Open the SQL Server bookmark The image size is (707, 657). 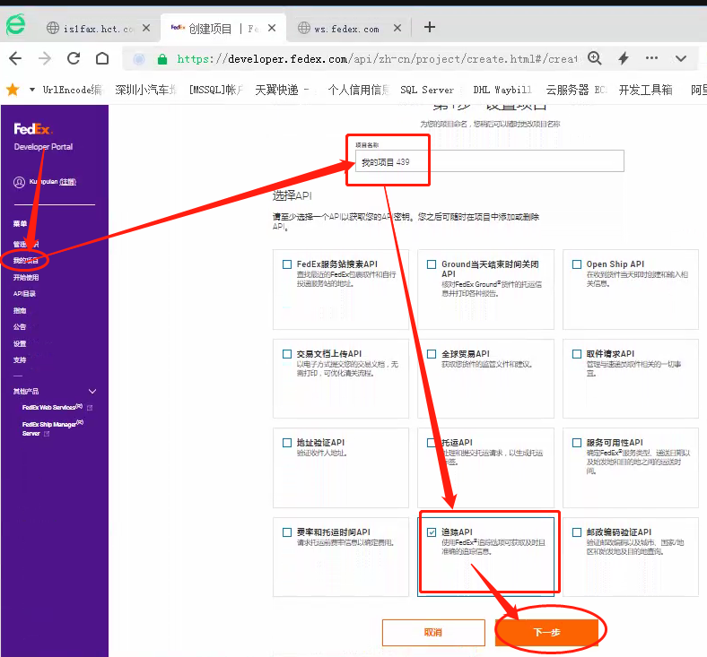point(427,90)
